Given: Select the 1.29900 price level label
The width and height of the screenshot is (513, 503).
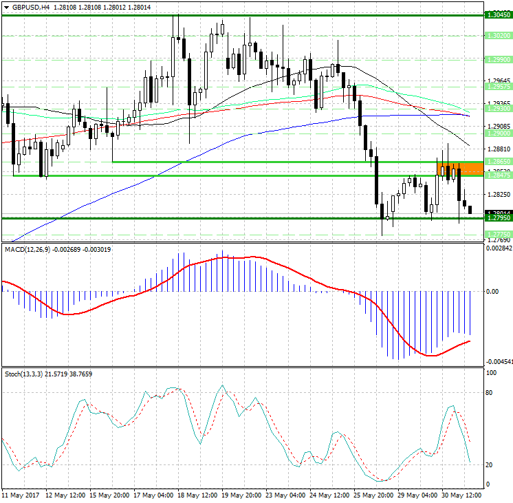Looking at the screenshot, I should pos(497,60).
